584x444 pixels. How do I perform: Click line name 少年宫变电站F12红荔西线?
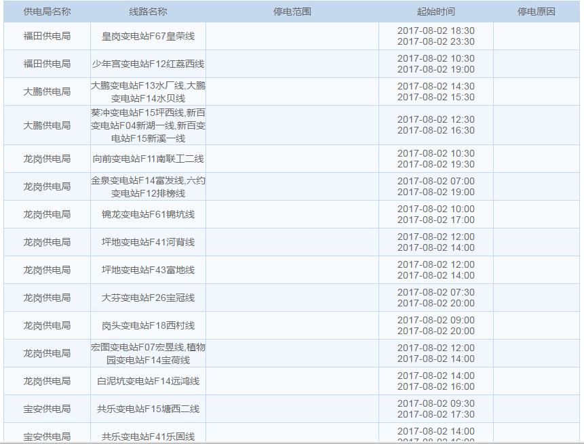coord(149,64)
